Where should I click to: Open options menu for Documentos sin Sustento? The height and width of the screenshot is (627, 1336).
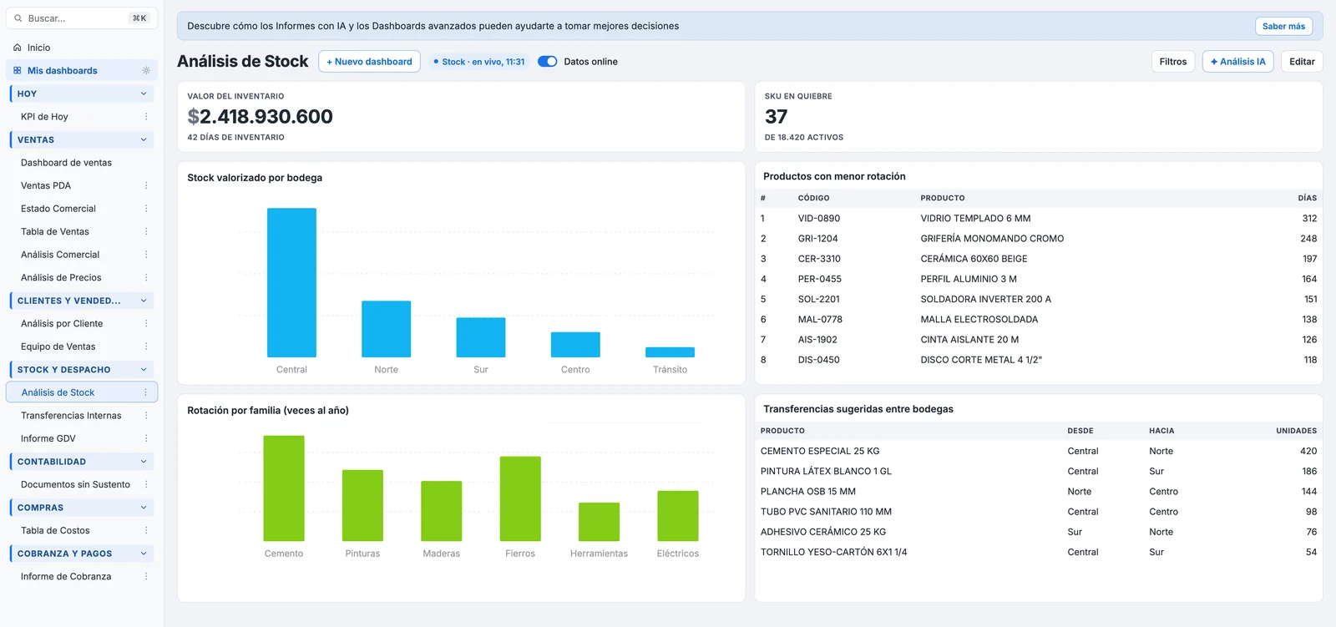tap(146, 484)
